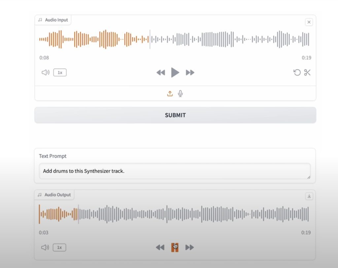Switch to microphone recording source

[180, 94]
